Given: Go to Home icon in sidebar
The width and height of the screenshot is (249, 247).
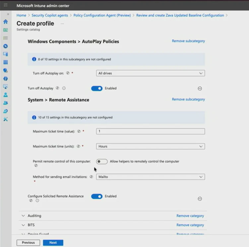Looking at the screenshot, I should click(x=6, y=22).
